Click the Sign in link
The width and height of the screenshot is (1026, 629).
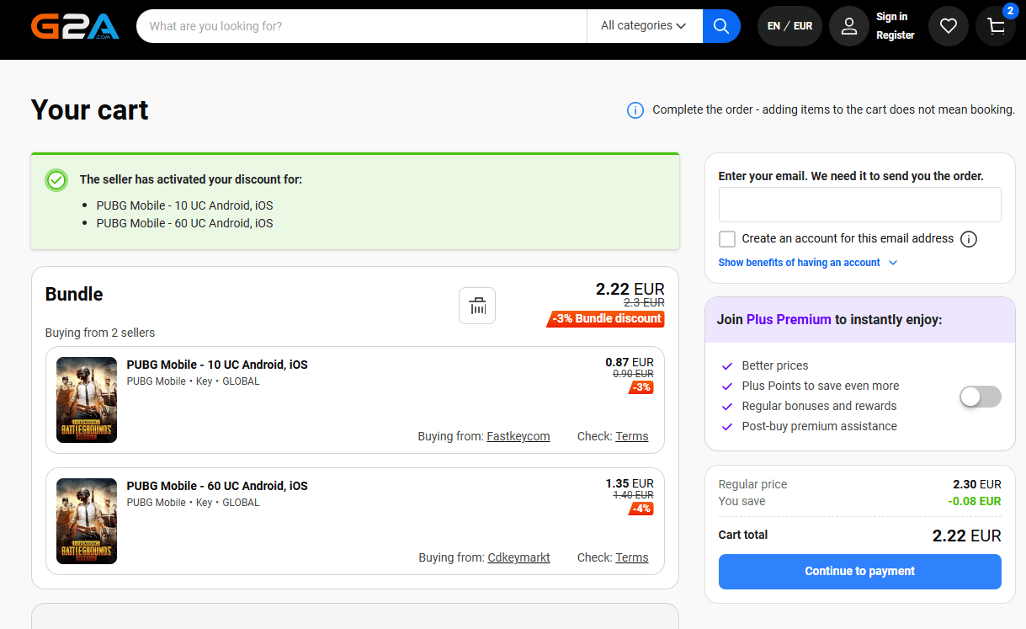click(x=892, y=17)
